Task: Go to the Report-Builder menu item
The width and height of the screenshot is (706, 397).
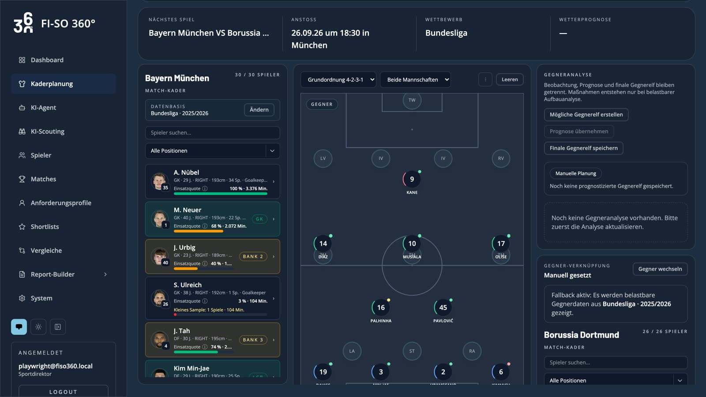Action: (x=64, y=274)
